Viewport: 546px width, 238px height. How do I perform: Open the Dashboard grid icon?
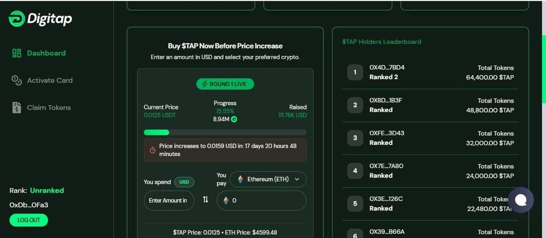[17, 53]
